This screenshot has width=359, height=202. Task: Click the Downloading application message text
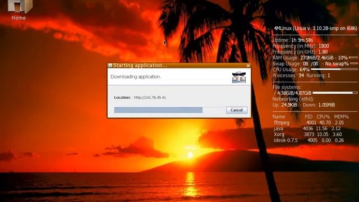pos(136,77)
